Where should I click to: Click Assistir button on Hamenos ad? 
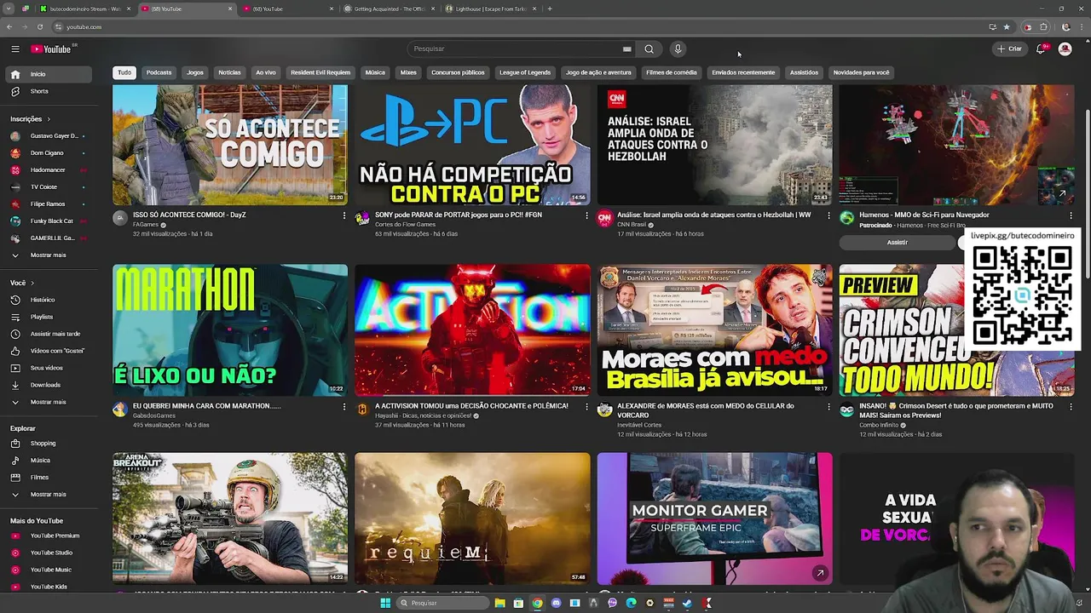pyautogui.click(x=898, y=243)
